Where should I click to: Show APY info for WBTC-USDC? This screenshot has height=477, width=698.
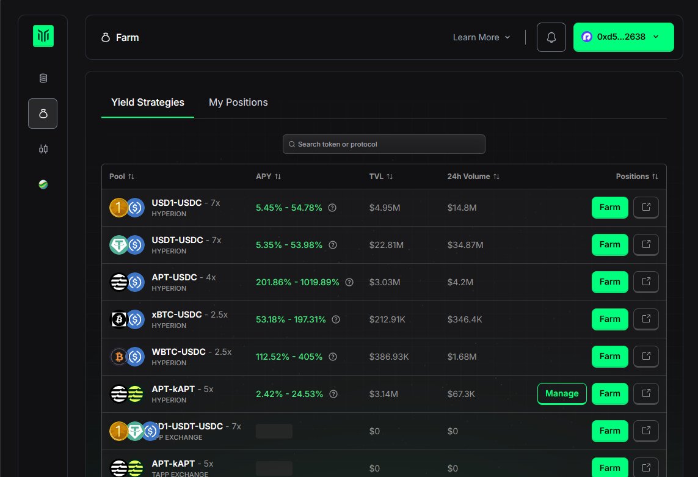[x=333, y=357]
